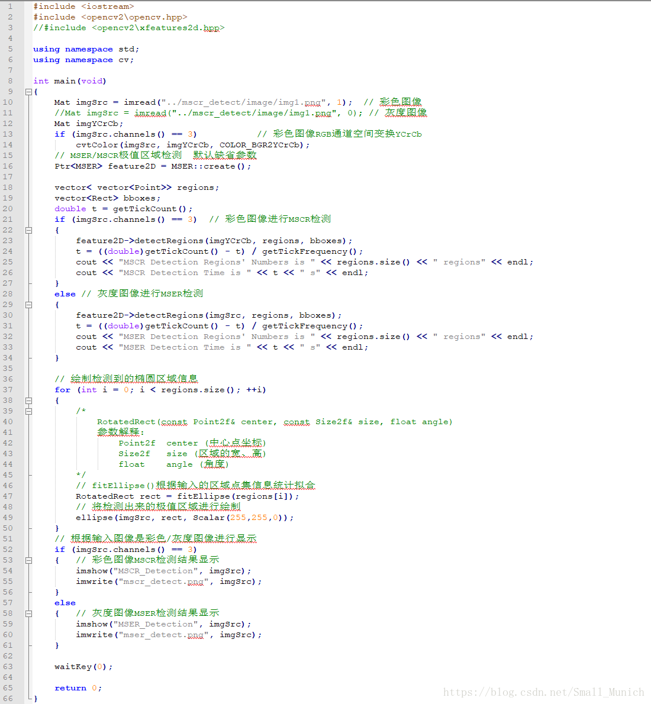
Task: Click 'using namespace cv;' line
Action: [83, 60]
